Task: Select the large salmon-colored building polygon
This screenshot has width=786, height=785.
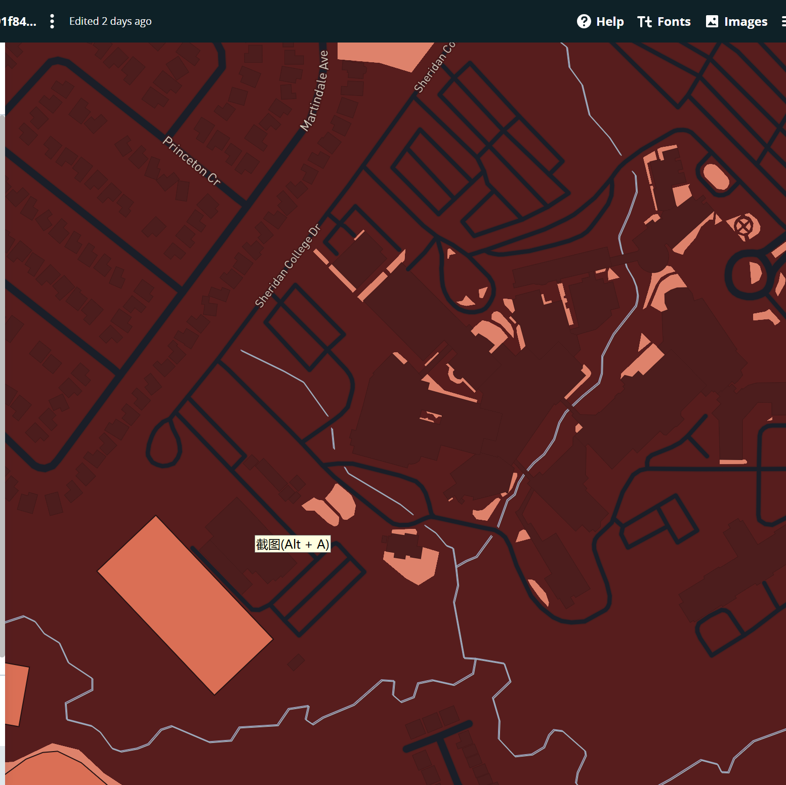Action: tap(185, 607)
